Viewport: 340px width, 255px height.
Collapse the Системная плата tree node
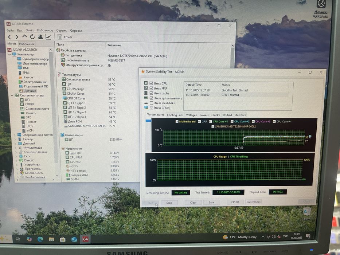click(12, 95)
